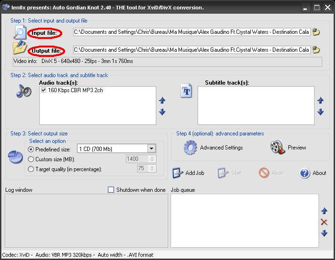Click the About text button
335x260 pixels.
[x=319, y=173]
